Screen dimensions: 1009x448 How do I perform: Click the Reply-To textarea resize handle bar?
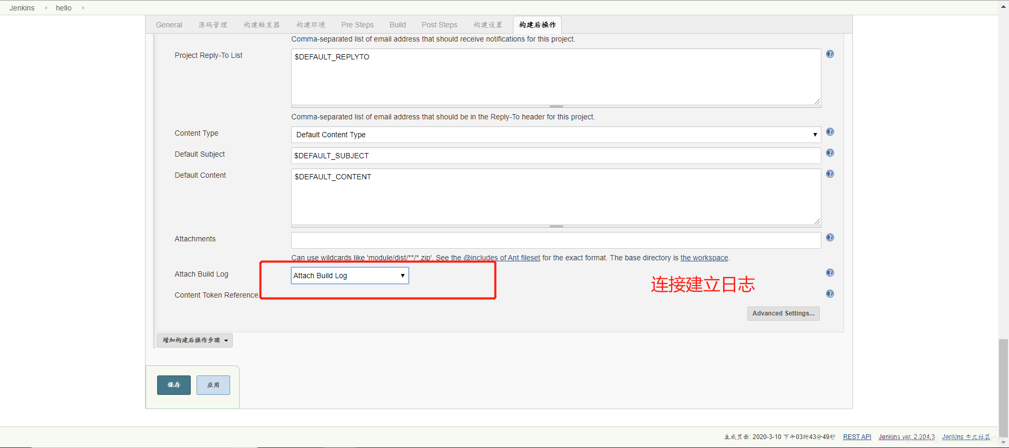click(x=556, y=107)
